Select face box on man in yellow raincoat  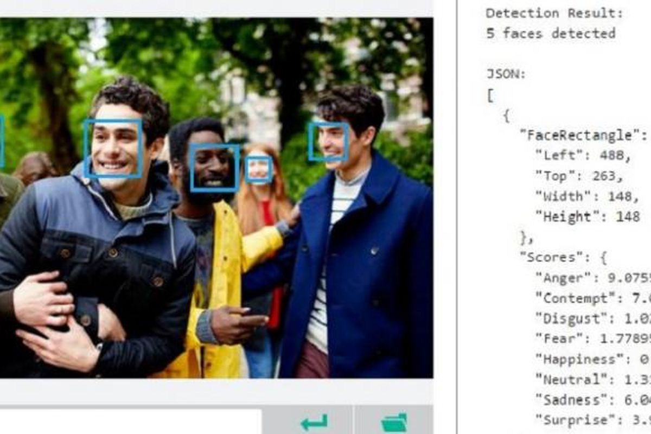coord(214,168)
